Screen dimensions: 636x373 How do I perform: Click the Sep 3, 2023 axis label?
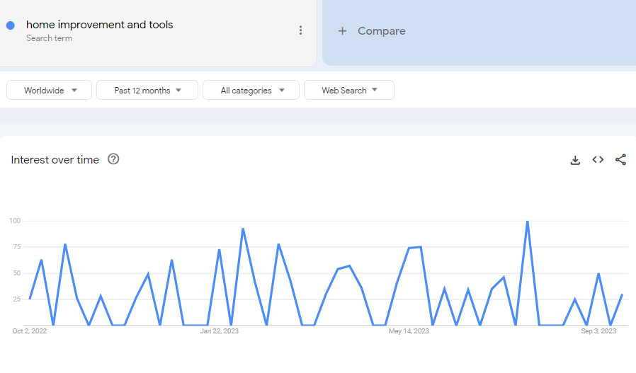pos(599,331)
